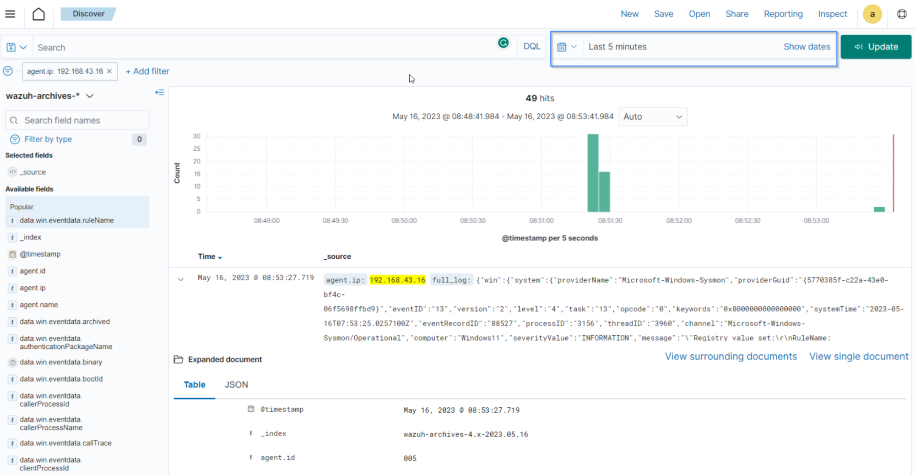The width and height of the screenshot is (915, 475).
Task: Open the filter options icon beside agent.ip
Action: click(x=8, y=71)
